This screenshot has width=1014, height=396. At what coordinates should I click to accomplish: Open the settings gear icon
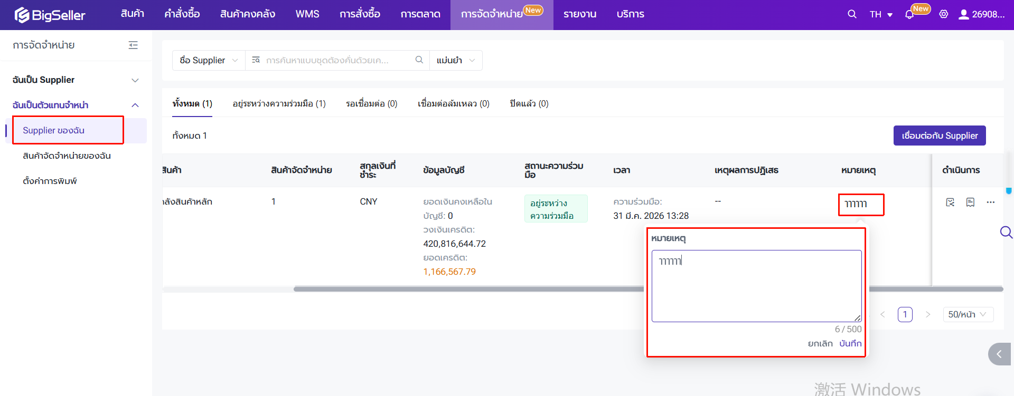tap(944, 14)
